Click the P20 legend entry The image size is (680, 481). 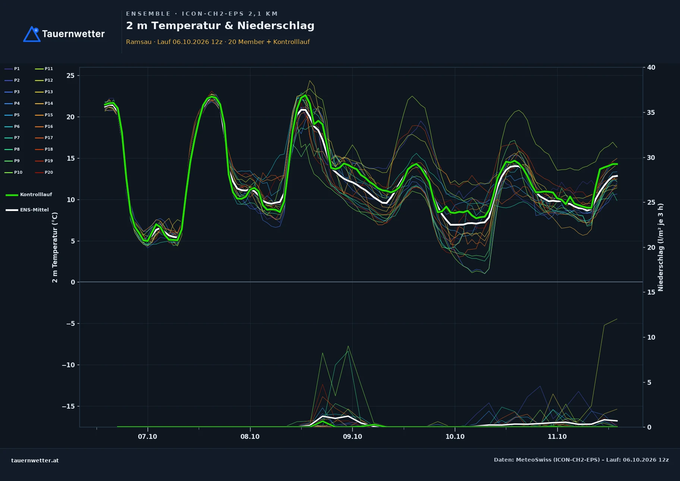pyautogui.click(x=44, y=173)
